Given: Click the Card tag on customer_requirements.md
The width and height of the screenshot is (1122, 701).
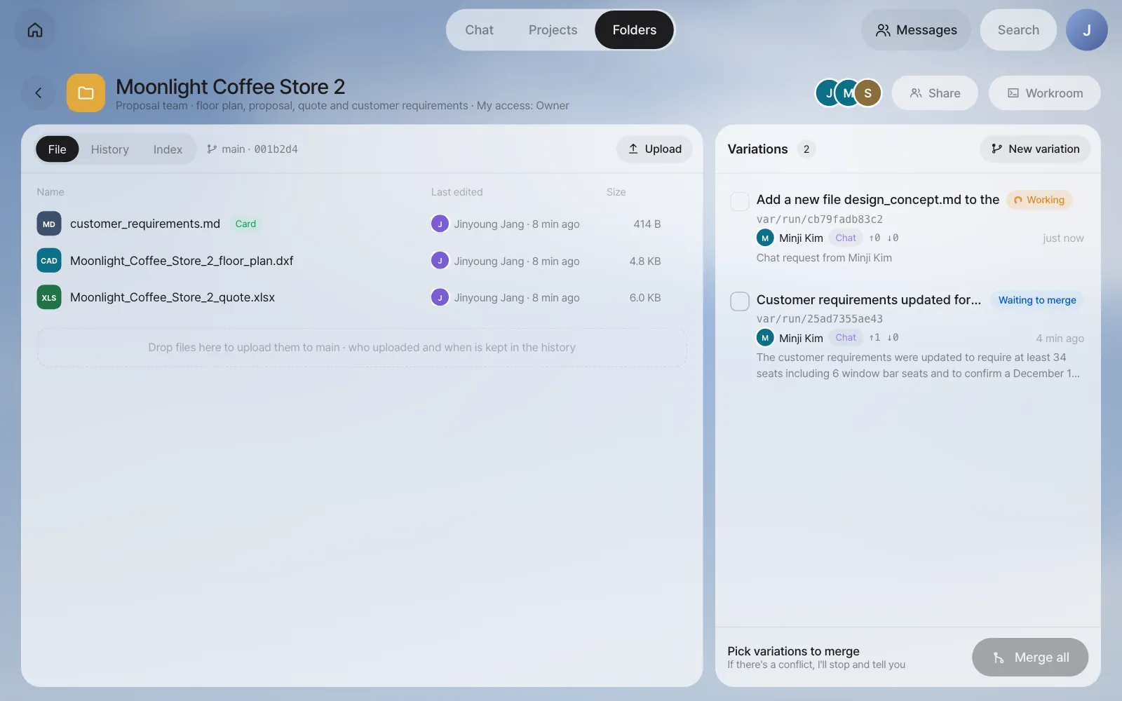Looking at the screenshot, I should [245, 224].
